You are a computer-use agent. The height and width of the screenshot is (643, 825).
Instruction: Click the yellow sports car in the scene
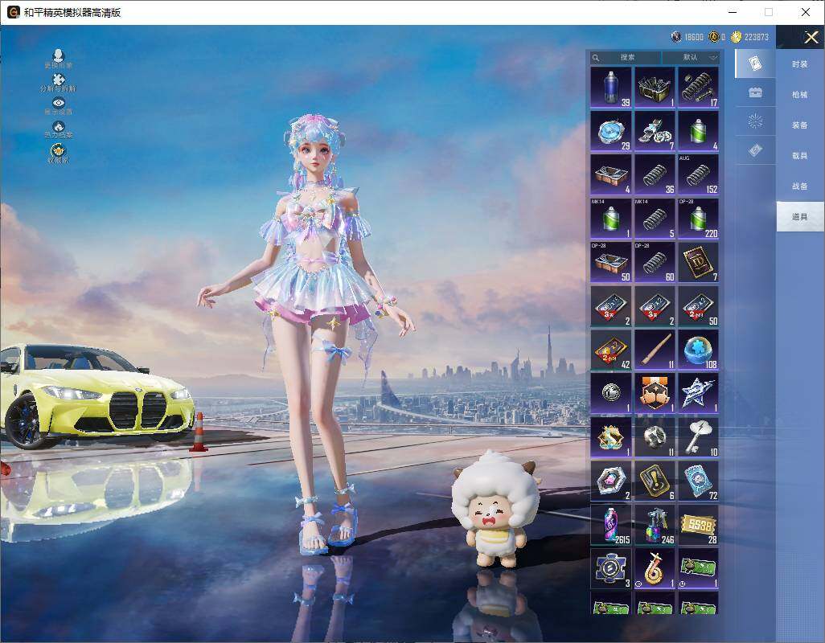pyautogui.click(x=97, y=395)
